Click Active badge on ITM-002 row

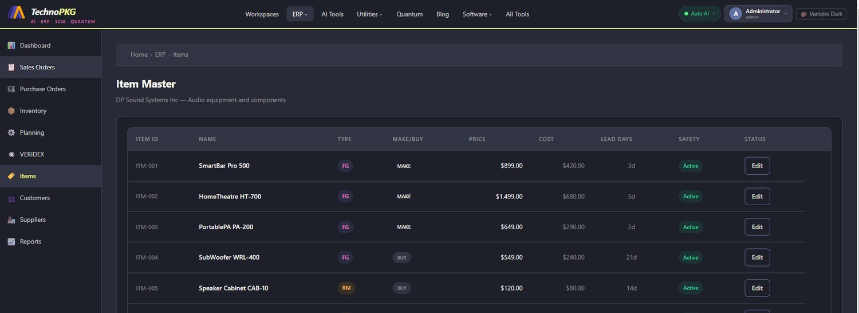pos(691,196)
